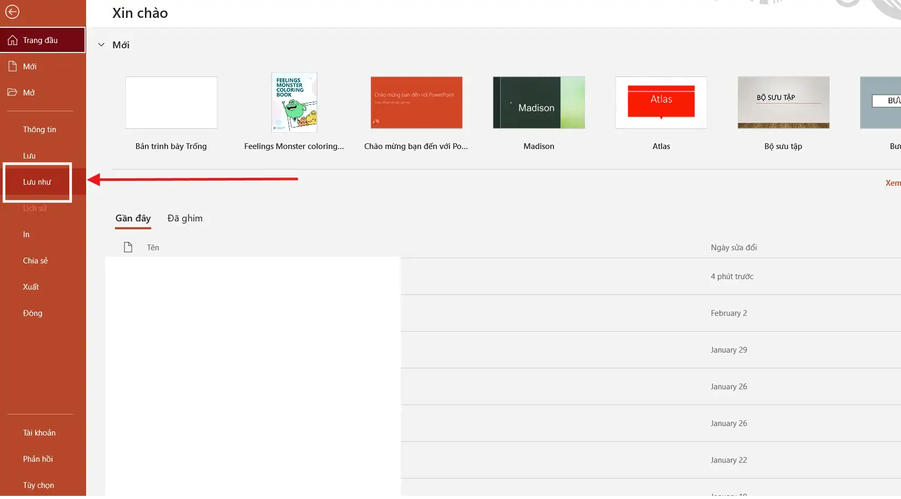Click the Mở open folder icon
The height and width of the screenshot is (499, 901).
click(x=13, y=93)
